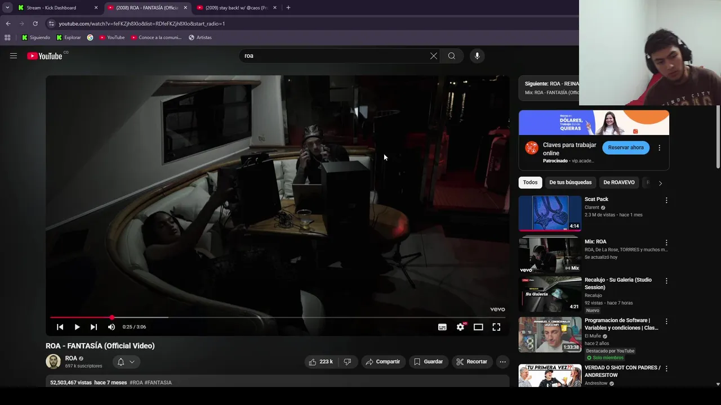This screenshot has height=405, width=721.
Task: Click the VERDAD O SHOT CON PADRES title
Action: [x=622, y=371]
